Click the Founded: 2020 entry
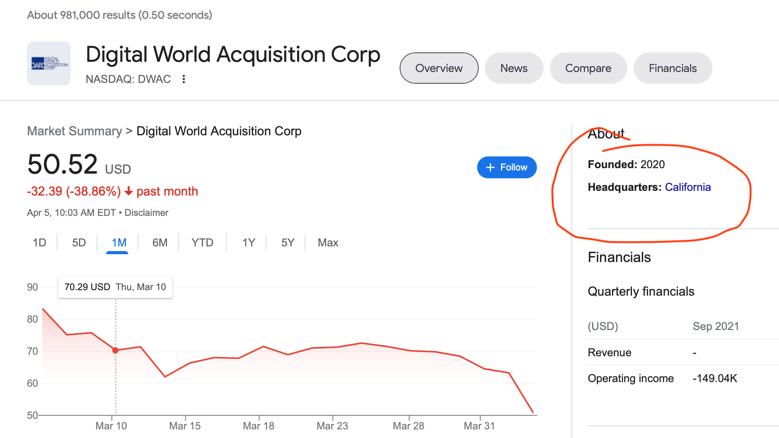Screen dimensions: 779x438 tap(626, 164)
